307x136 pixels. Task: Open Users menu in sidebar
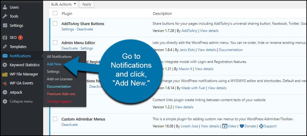pyautogui.click(x=14, y=7)
